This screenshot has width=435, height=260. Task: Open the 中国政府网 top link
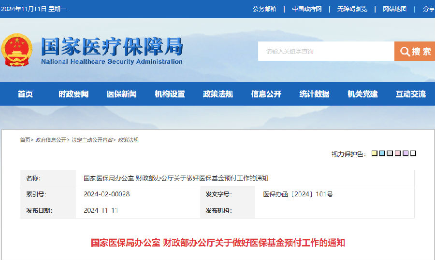306,9
